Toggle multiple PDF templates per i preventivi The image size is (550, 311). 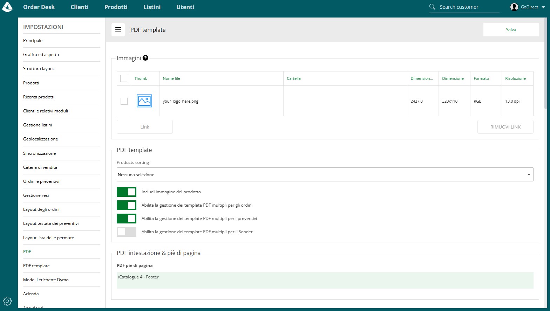(127, 219)
